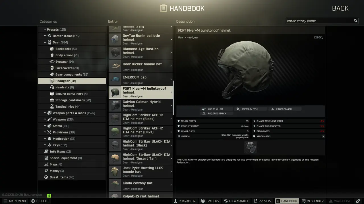Viewport: 364px width, 204px height.
Task: Click the Headsets icon
Action: [x=52, y=87]
